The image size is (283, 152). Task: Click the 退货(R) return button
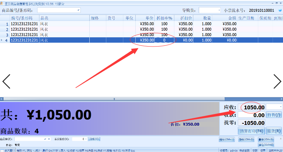(274, 131)
